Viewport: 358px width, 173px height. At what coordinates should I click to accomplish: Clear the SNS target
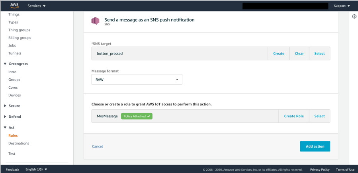(299, 54)
